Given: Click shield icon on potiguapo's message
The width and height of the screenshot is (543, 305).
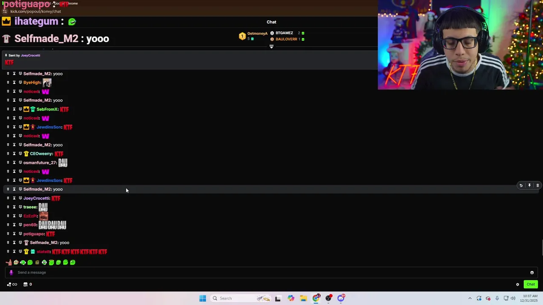Looking at the screenshot, I should (x=20, y=234).
